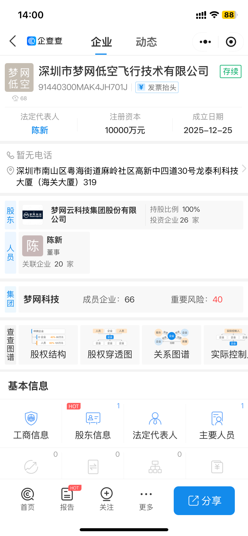The image size is (248, 536).
Task: Tap 成立日期 2025-12-25 value
Action: point(208,130)
